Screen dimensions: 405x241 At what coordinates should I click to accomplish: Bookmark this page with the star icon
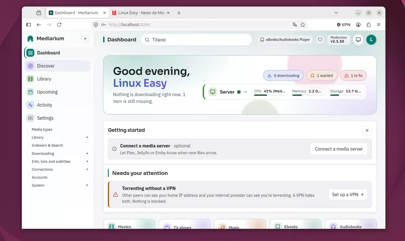303,25
